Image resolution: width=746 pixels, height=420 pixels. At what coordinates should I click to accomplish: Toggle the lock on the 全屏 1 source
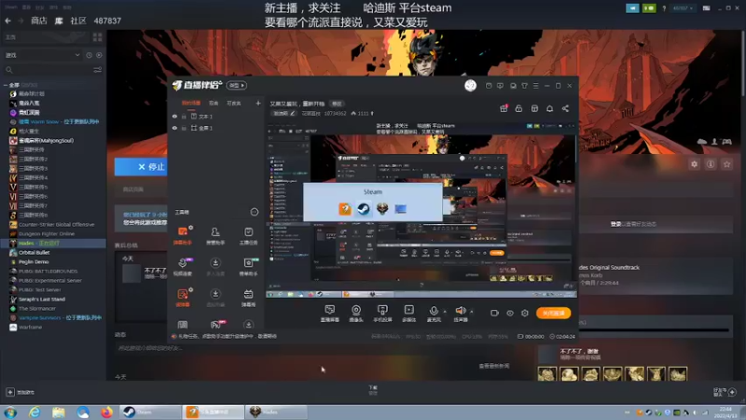click(x=184, y=128)
